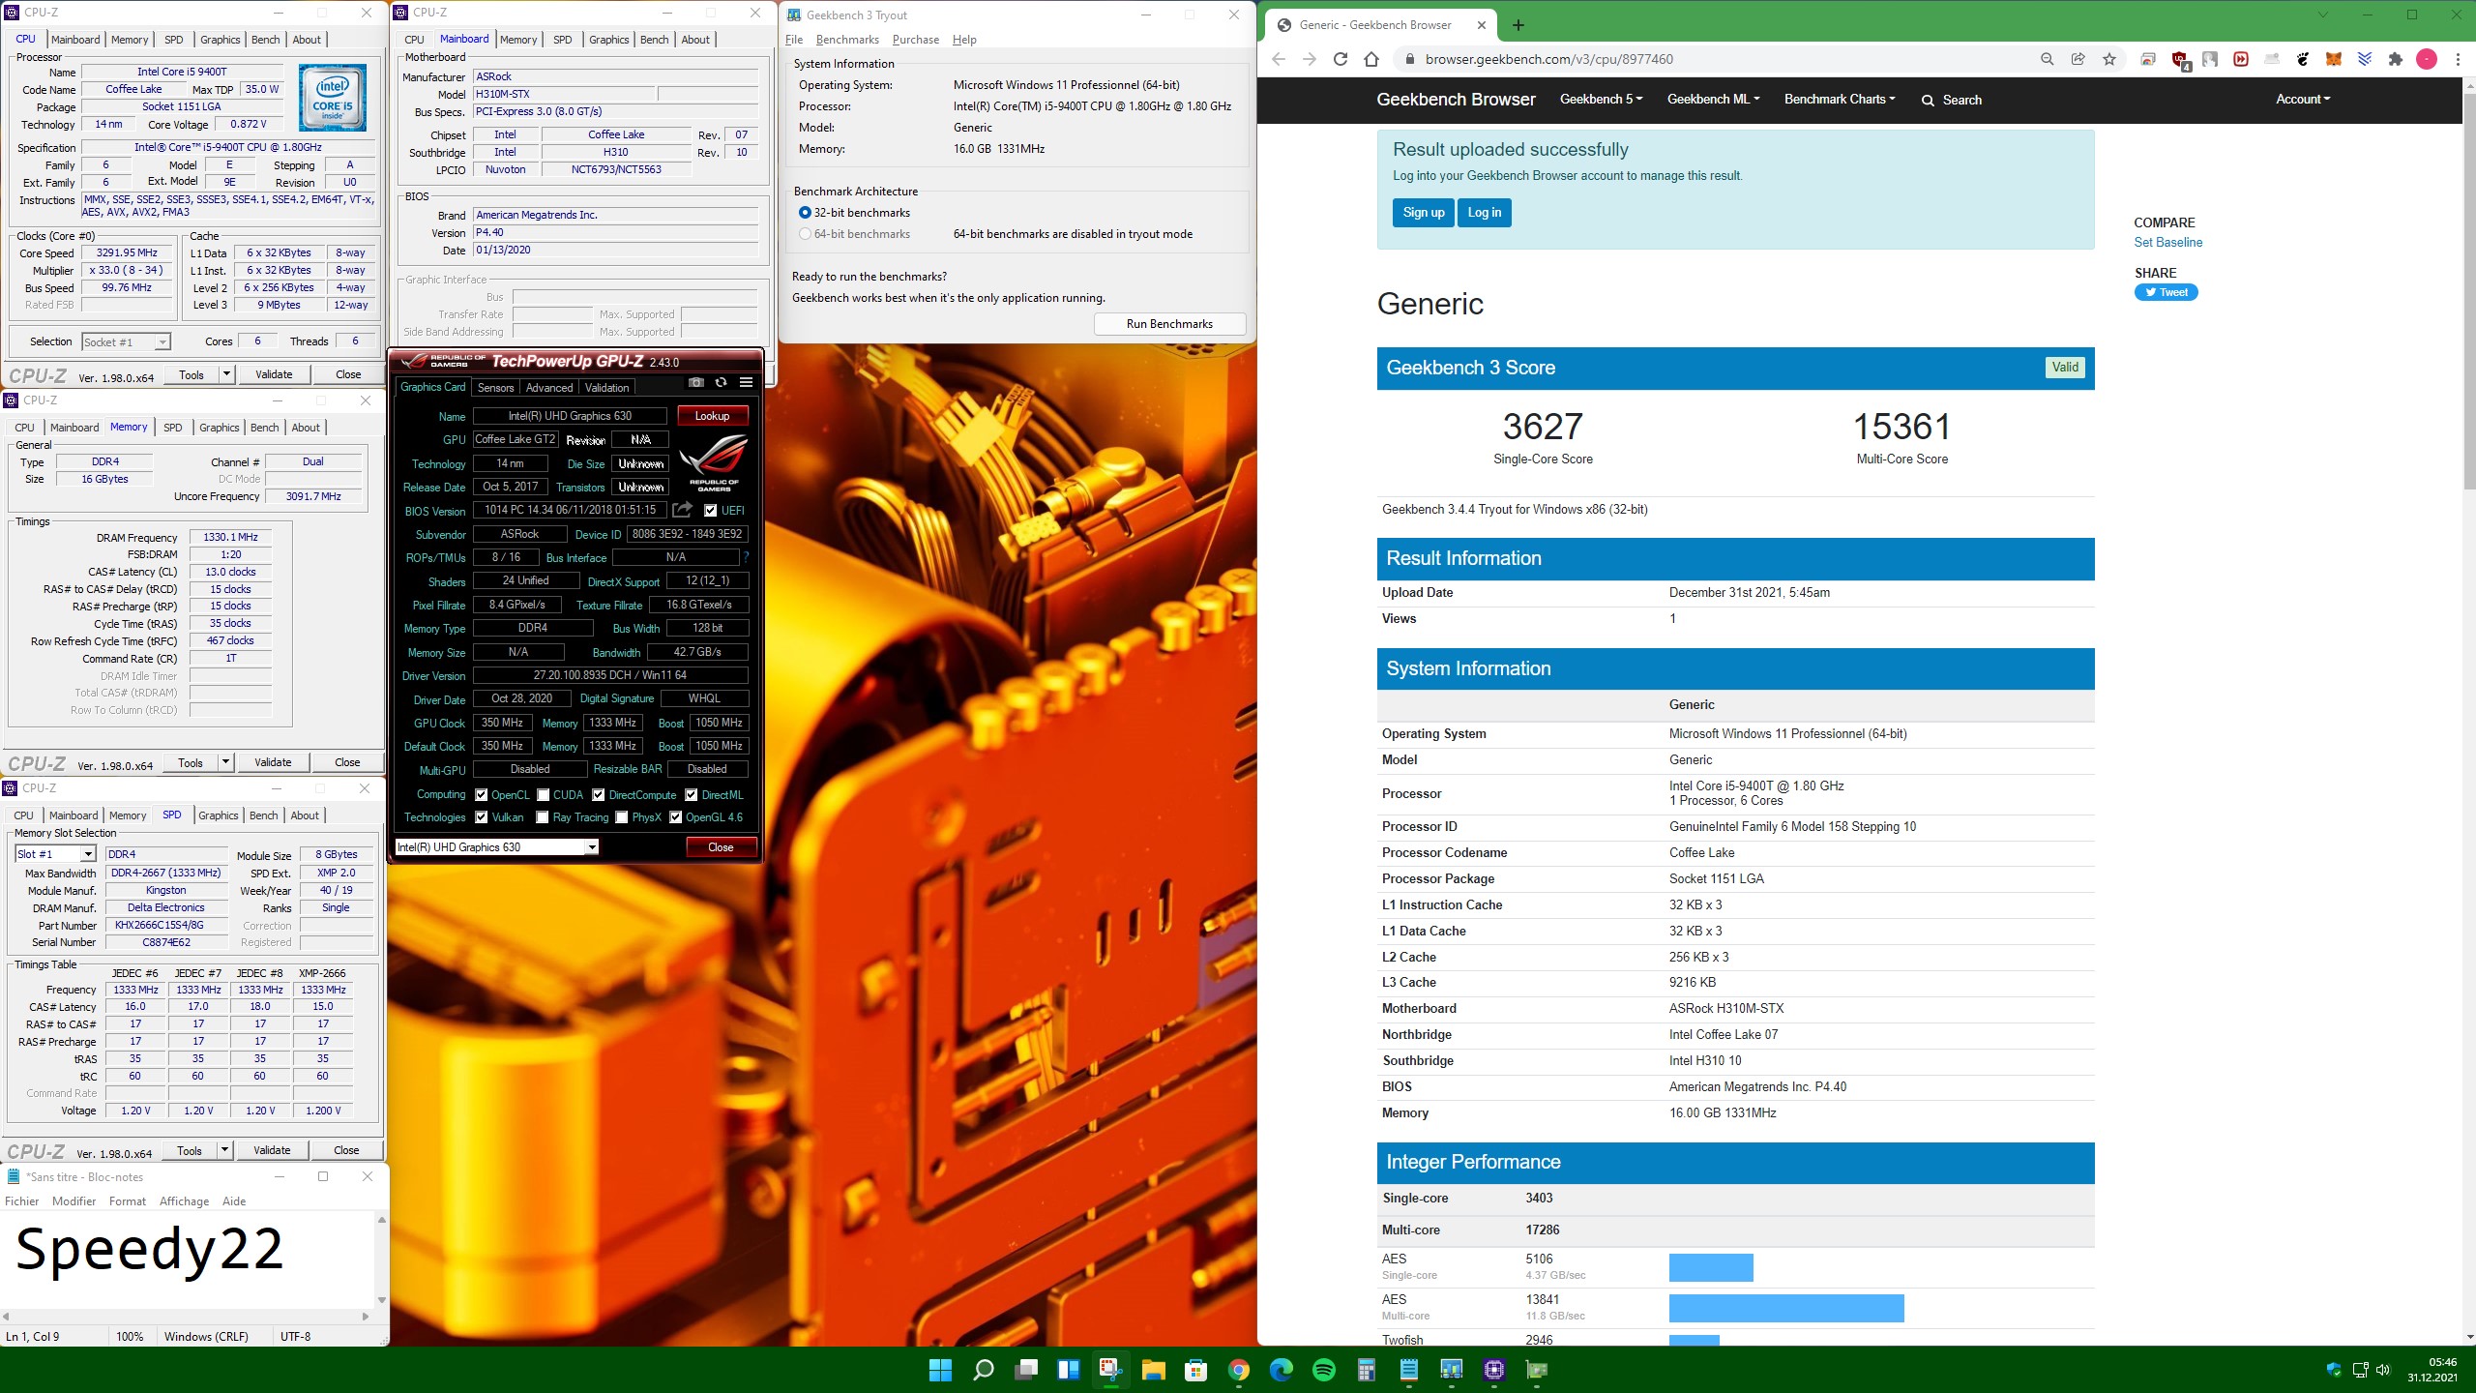
Task: Toggle the Vulkan checkbox
Action: point(481,817)
